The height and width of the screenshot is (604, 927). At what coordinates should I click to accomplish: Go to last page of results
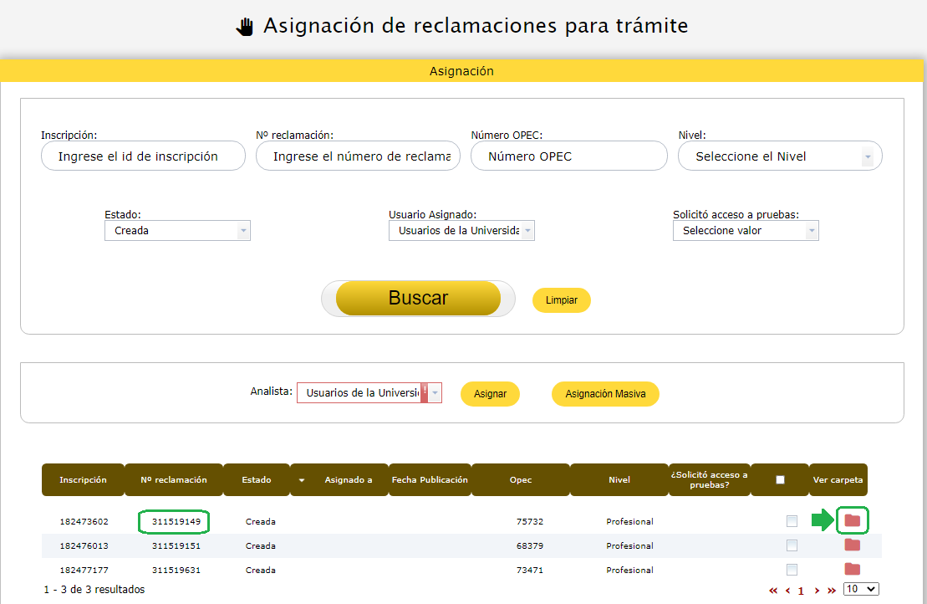831,591
